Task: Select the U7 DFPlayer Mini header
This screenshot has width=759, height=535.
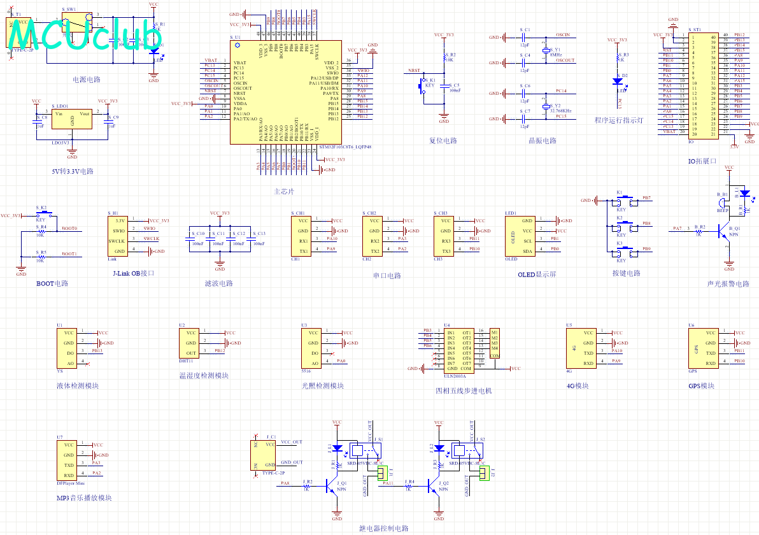Action: pos(67,460)
